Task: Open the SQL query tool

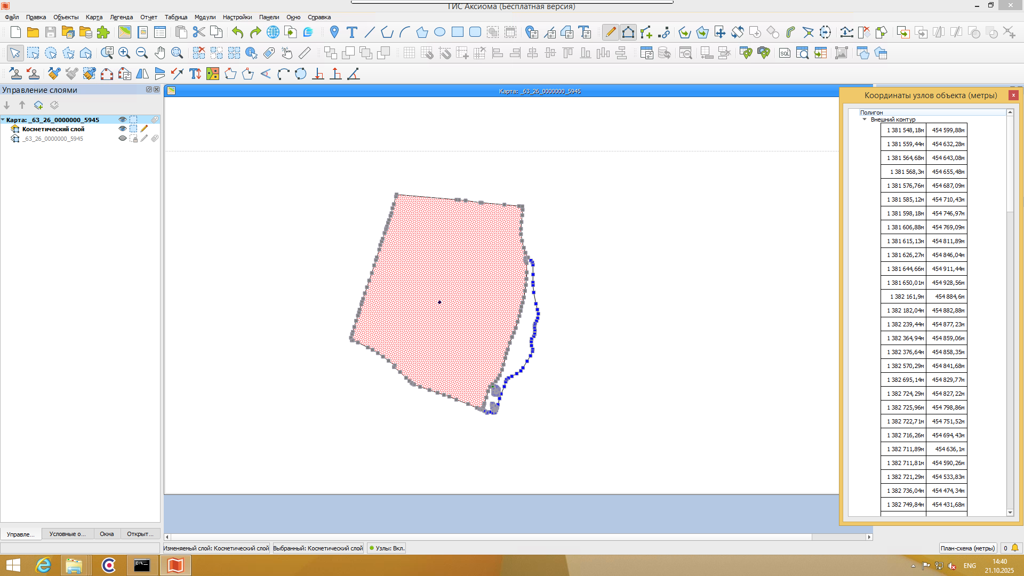Action: click(785, 53)
